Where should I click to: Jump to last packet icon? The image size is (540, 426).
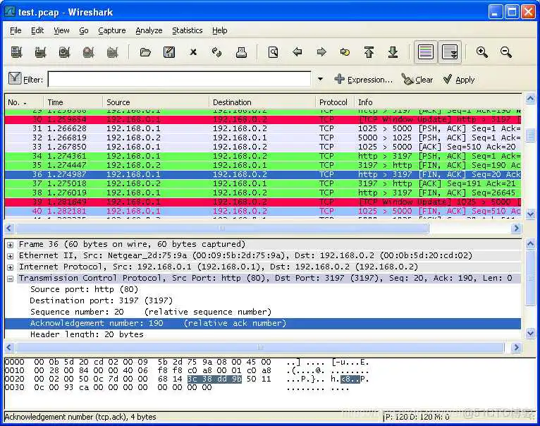pos(393,52)
